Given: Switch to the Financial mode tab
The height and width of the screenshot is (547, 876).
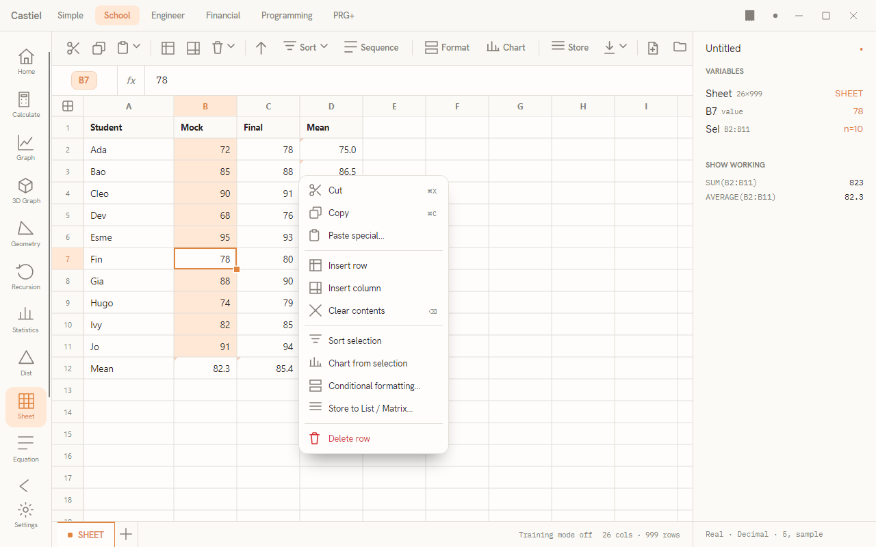Looking at the screenshot, I should [223, 15].
